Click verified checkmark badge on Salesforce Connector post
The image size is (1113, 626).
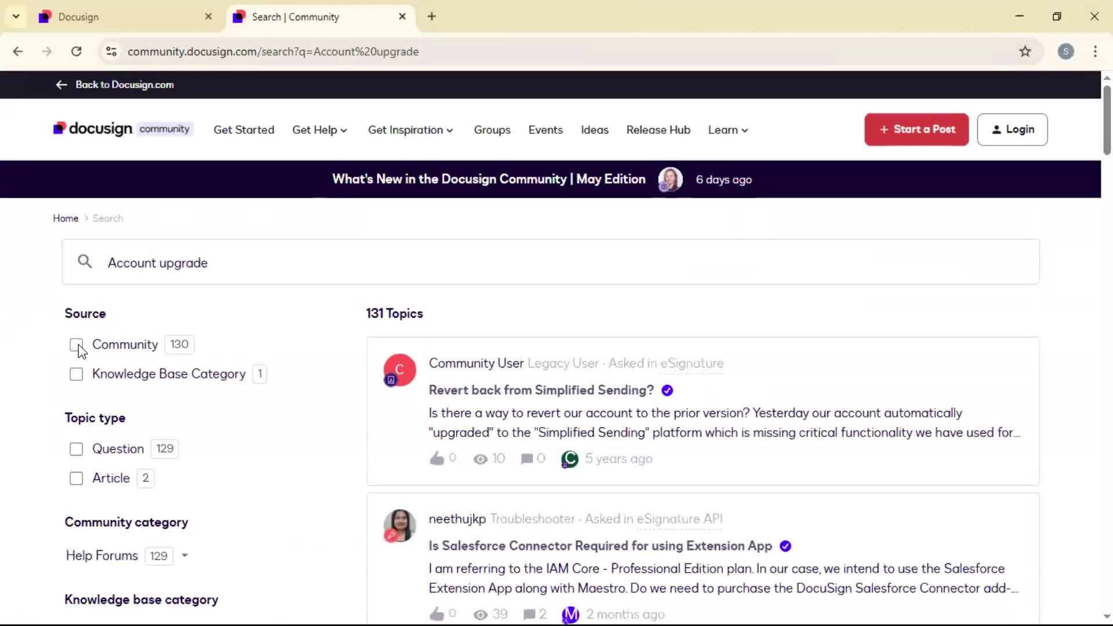pos(785,546)
